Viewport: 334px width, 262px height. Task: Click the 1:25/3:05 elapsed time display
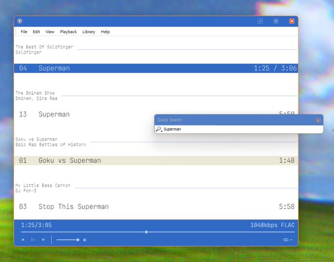pos(36,225)
